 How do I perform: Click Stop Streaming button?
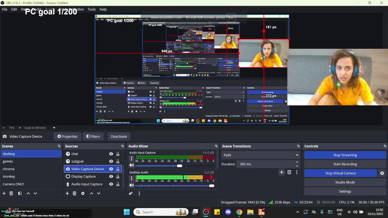[345, 155]
